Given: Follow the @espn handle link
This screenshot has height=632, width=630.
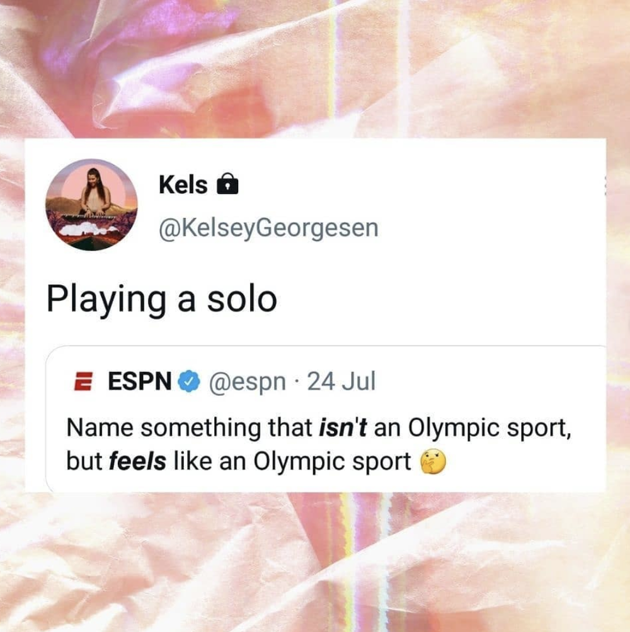Looking at the screenshot, I should pos(247,381).
